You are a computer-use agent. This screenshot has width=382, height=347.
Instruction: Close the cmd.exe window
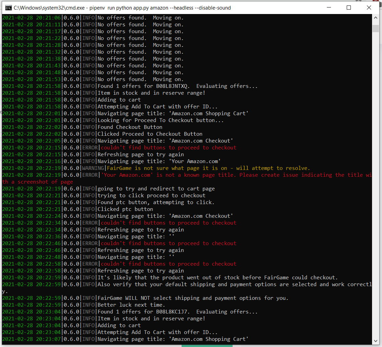click(369, 8)
